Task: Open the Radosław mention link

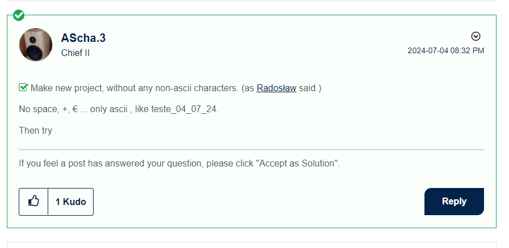Action: coord(276,88)
